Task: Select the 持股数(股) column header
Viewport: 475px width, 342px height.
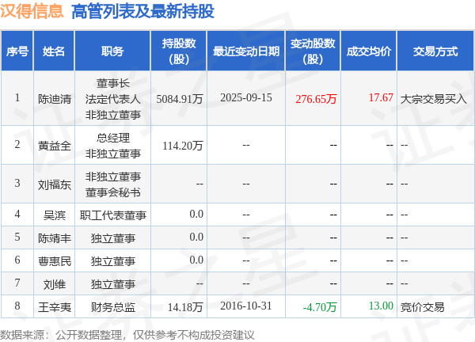Action: 179,51
